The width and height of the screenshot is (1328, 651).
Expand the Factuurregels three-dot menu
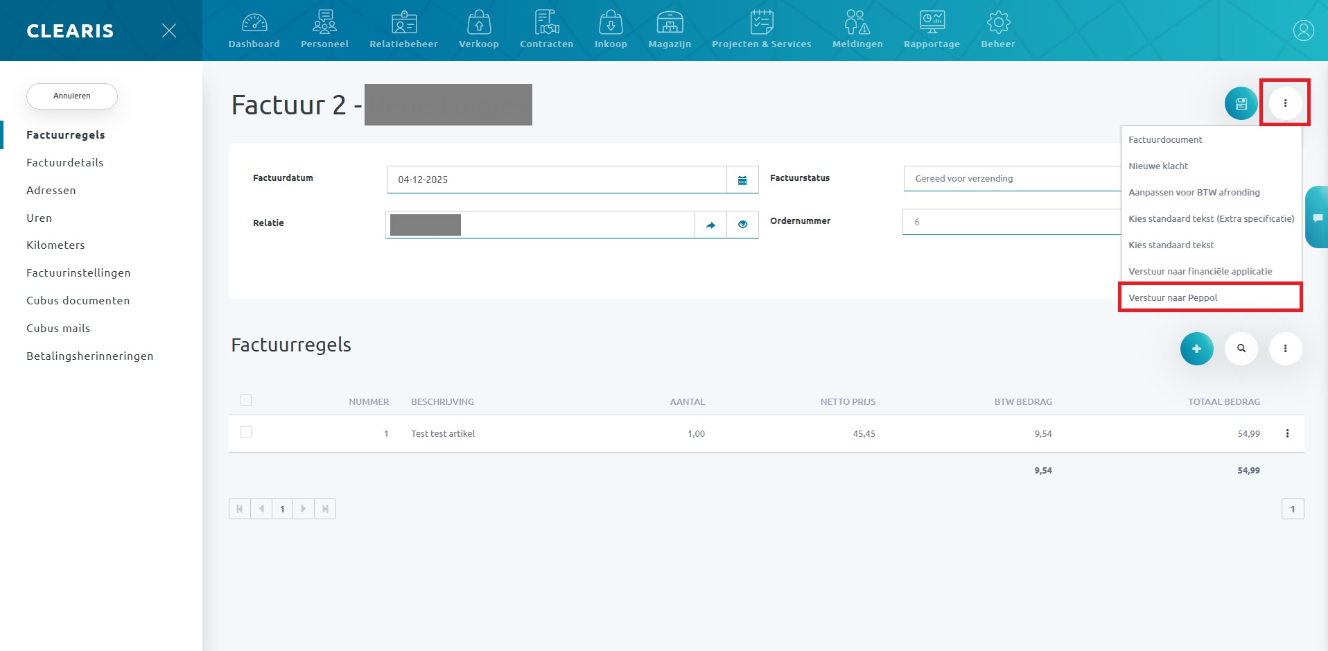[x=1285, y=349]
